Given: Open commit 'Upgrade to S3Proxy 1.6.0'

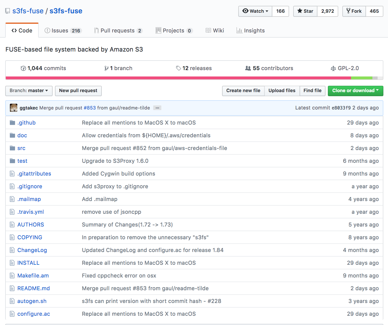Looking at the screenshot, I should tap(115, 161).
